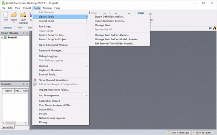217x135 pixels.
Task: Pin the Project Manager panel
Action: click(24, 33)
